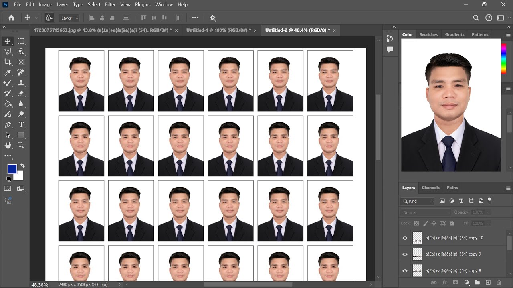
Task: Open the status bar info arrow
Action: coord(119,285)
